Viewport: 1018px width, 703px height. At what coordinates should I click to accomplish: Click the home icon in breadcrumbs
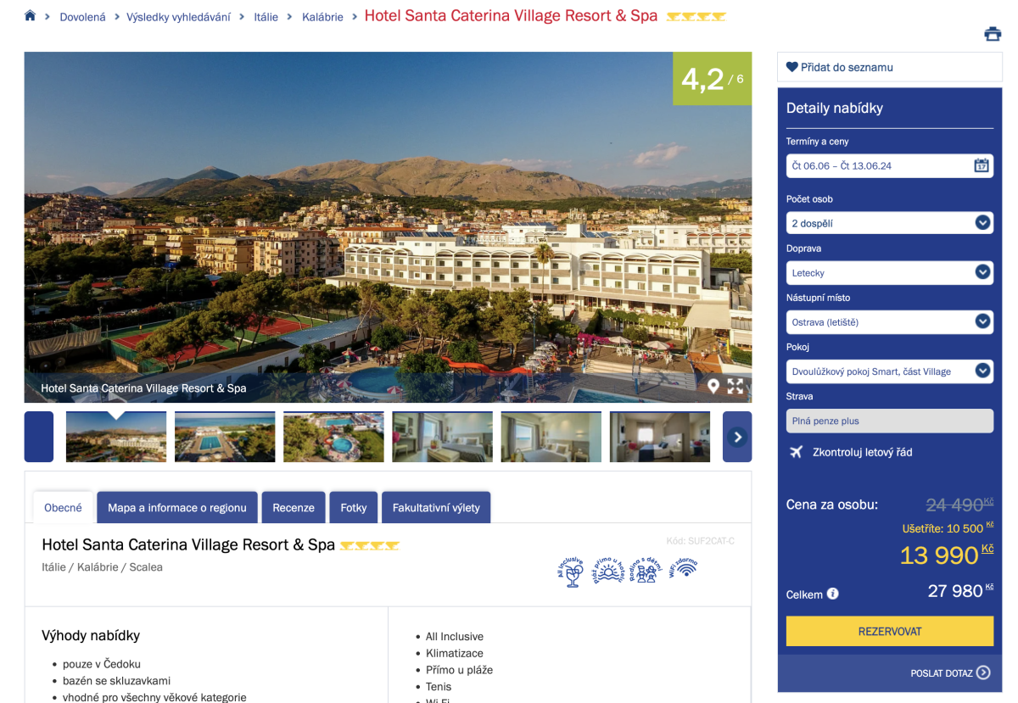pos(30,16)
